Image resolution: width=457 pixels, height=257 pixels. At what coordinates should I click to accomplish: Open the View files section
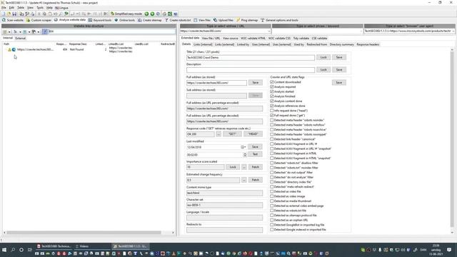(202, 20)
